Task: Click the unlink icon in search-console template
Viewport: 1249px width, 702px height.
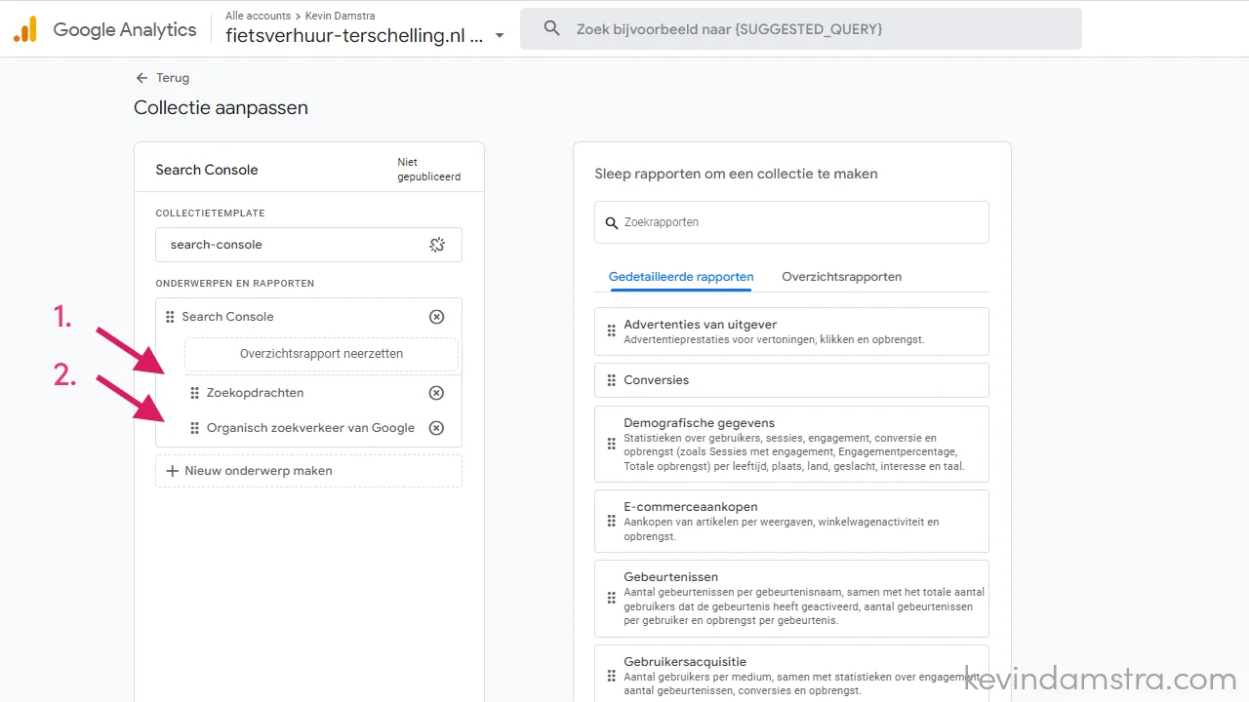Action: click(x=437, y=245)
